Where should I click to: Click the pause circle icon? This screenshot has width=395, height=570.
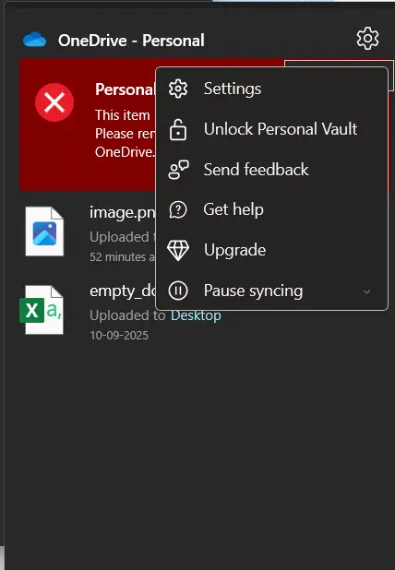click(178, 291)
